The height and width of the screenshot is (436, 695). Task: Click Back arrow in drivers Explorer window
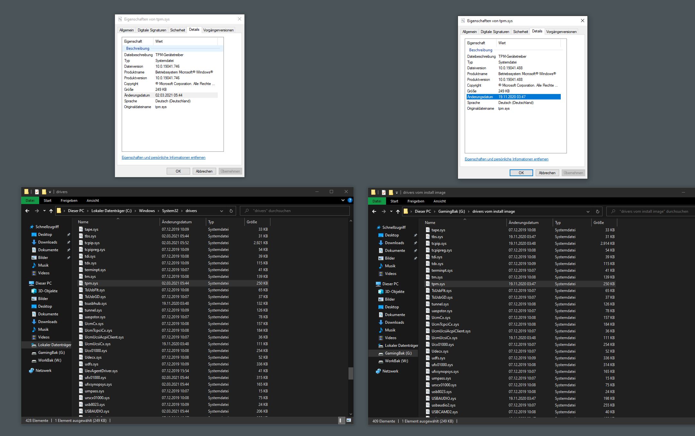[27, 211]
